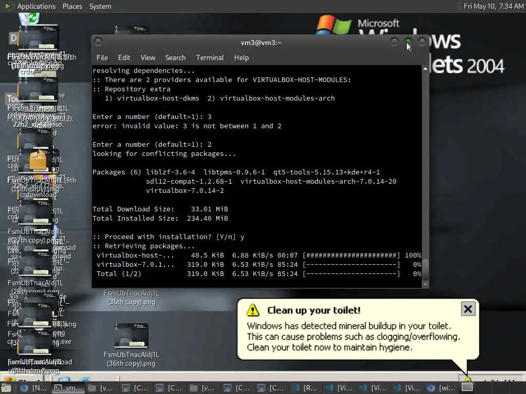Click the terminal scrollbar thumb

click(x=425, y=270)
